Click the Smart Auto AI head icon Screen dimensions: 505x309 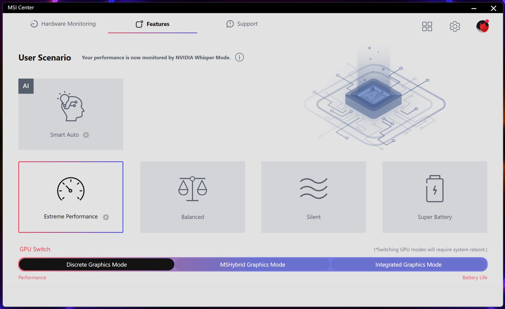point(71,106)
